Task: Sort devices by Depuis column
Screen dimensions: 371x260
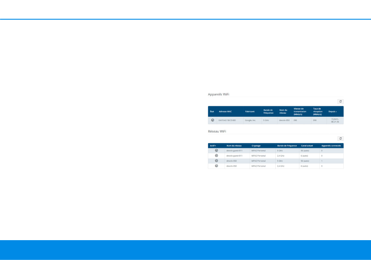Action: 333,111
